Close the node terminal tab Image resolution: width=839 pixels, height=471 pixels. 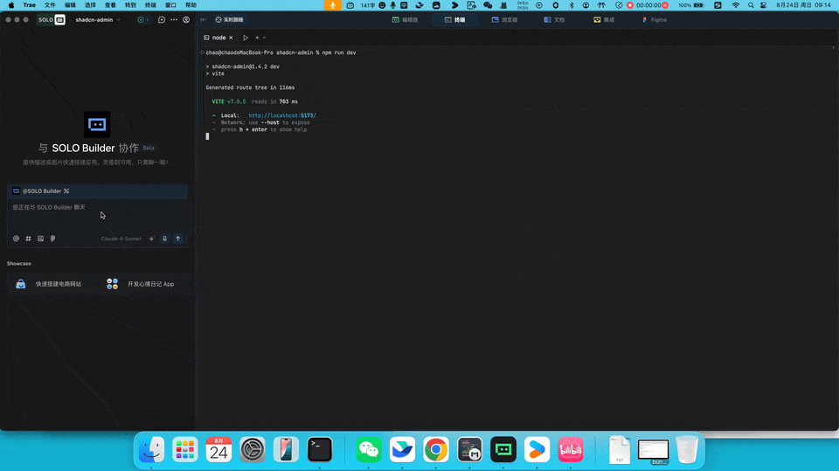click(x=231, y=38)
